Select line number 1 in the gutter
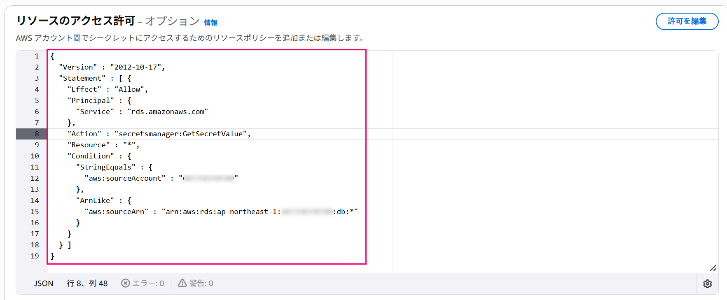 (37, 56)
